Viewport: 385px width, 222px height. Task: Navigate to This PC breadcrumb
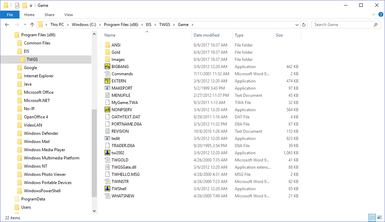tap(57, 25)
